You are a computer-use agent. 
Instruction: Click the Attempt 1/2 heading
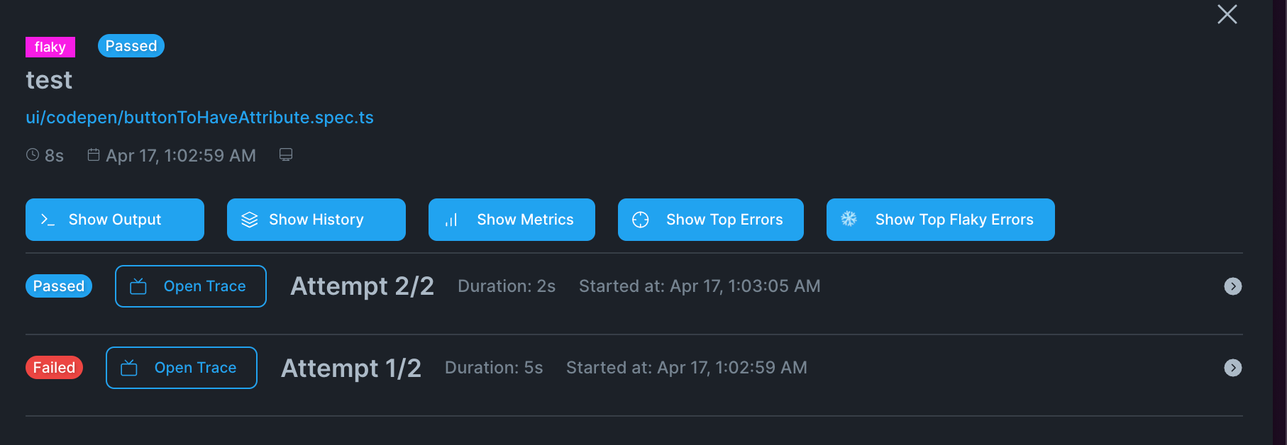(x=351, y=368)
